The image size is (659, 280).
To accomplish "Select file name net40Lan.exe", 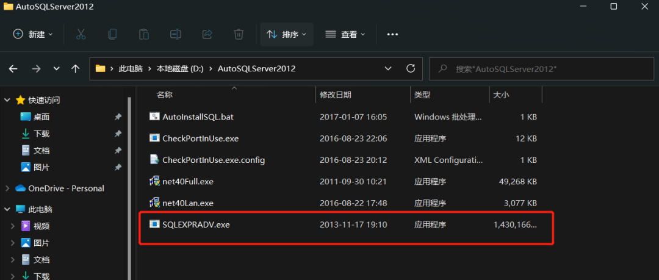I will tap(188, 204).
